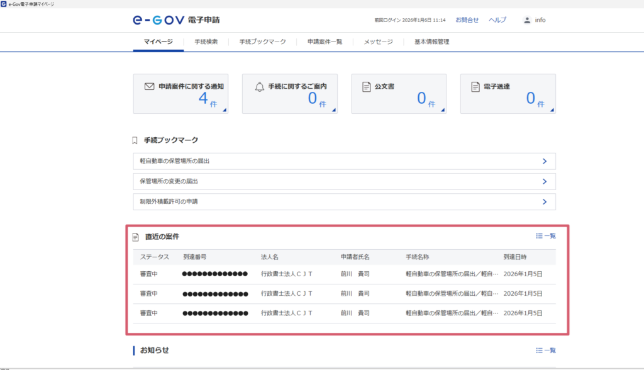Open 一覧 link in 直近の案件 section

point(545,236)
